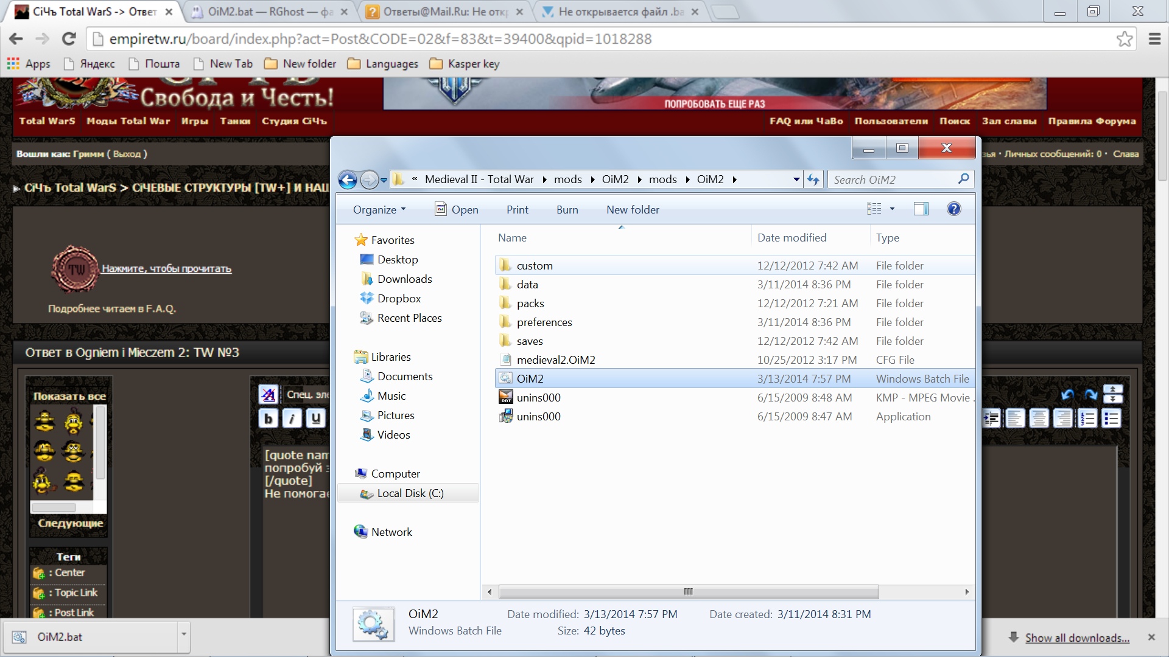The image size is (1169, 657).
Task: Open the Explorer help icon
Action: (x=953, y=209)
